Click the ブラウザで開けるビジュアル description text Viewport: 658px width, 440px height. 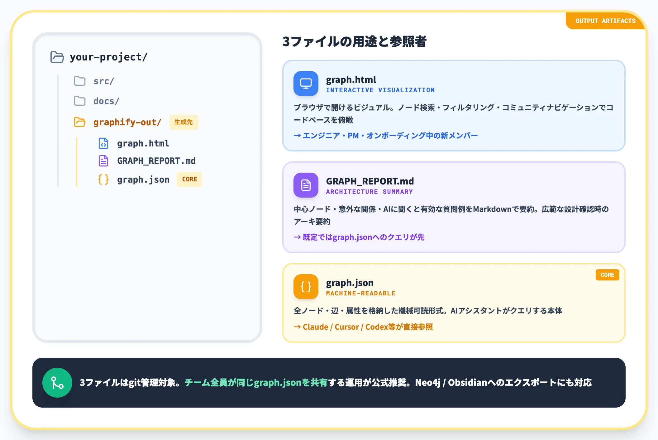(x=454, y=114)
